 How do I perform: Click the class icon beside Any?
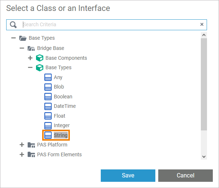48,77
